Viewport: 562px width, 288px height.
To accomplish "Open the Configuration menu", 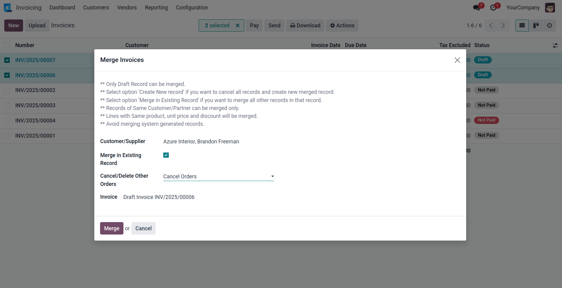I will click(192, 8).
